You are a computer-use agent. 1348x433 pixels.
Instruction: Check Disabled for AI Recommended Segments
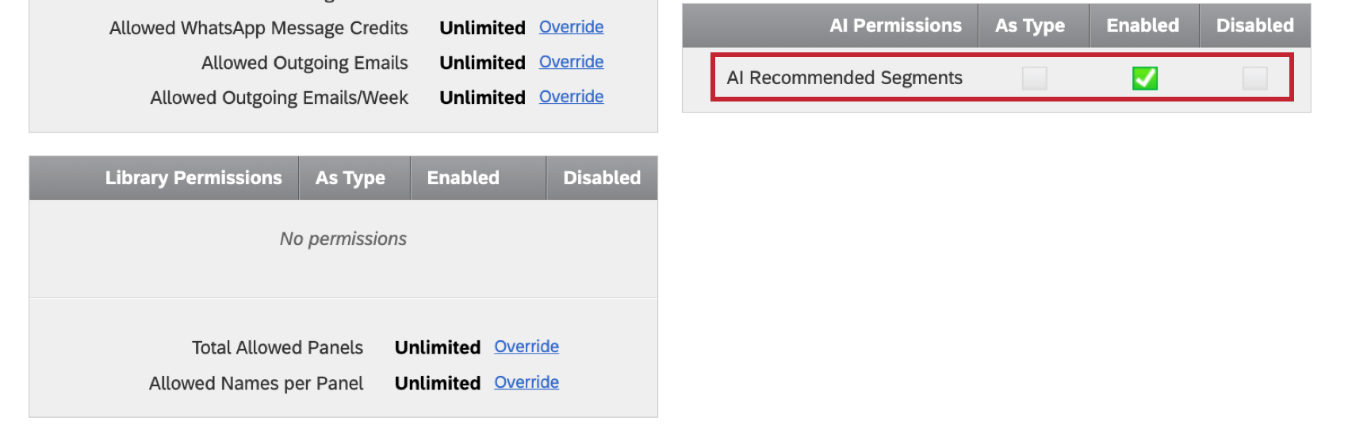pyautogui.click(x=1254, y=78)
